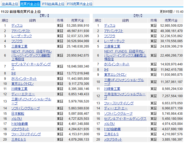Select the value 46,567,611,930
This screenshot has height=143, width=185.
(x=78, y=31)
